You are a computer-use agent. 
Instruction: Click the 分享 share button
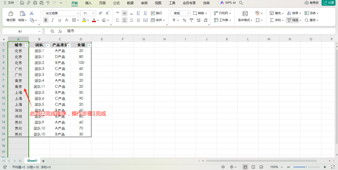pyautogui.click(x=328, y=3)
